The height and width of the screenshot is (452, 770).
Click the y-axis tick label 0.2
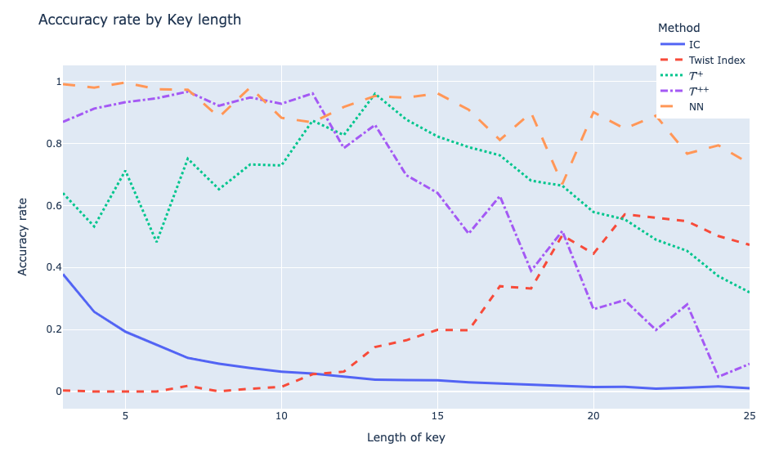(x=48, y=329)
